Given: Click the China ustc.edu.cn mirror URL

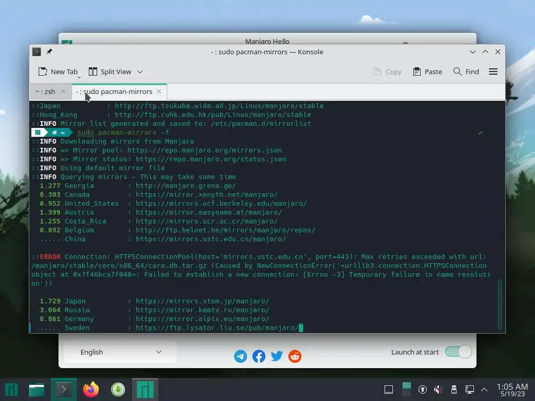Looking at the screenshot, I should click(x=211, y=239).
